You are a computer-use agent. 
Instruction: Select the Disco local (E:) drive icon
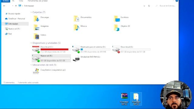[x=116, y=49]
